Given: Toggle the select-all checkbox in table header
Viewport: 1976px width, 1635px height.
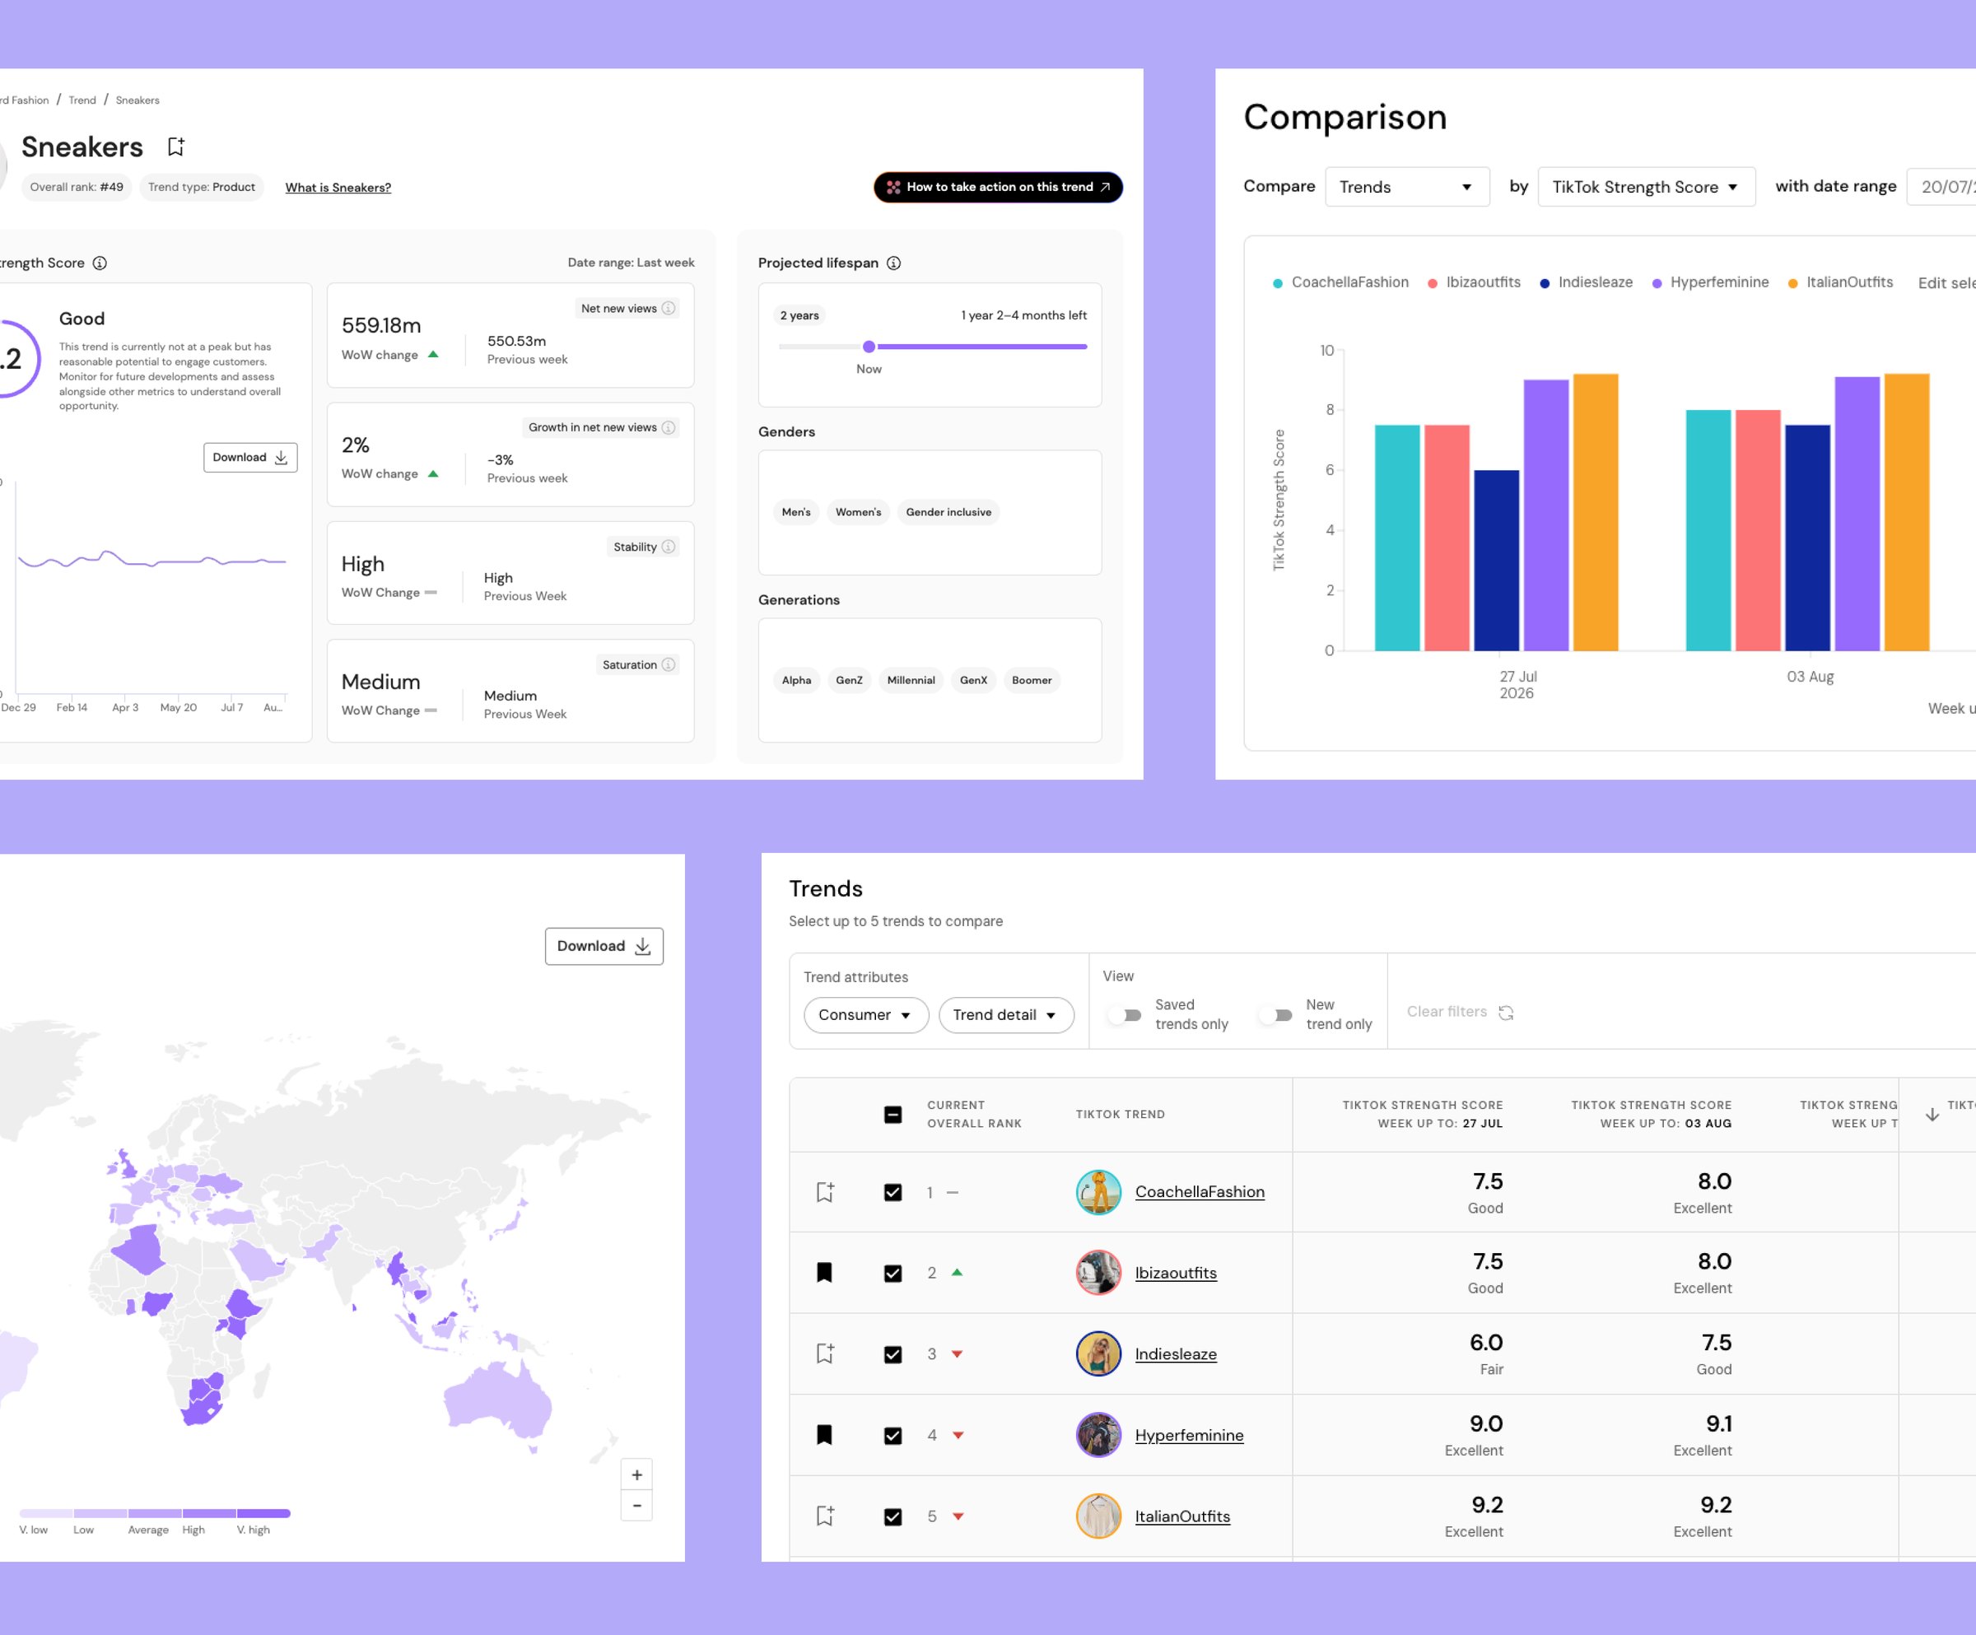Looking at the screenshot, I should coord(893,1115).
